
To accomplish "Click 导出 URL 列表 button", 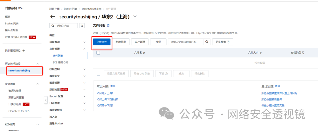I will click(142, 74).
